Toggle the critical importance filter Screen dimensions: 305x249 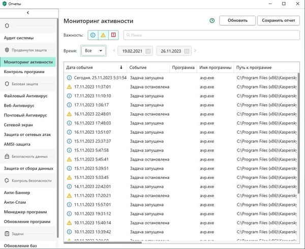click(x=113, y=36)
